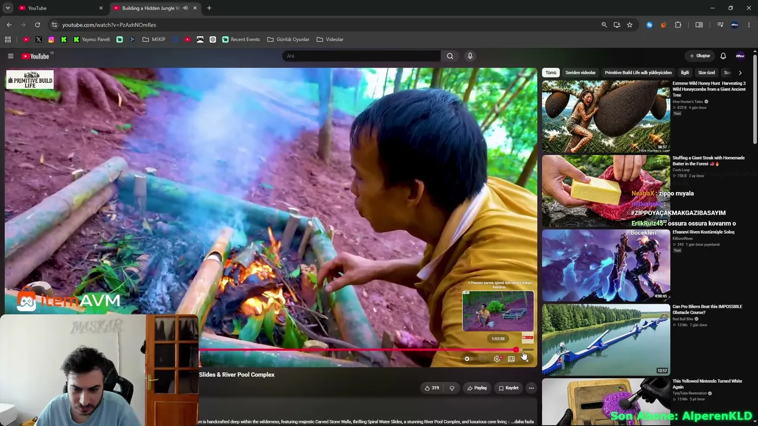Click the YouTube search magnifier button
Viewport: 758px width, 426px height.
click(450, 56)
